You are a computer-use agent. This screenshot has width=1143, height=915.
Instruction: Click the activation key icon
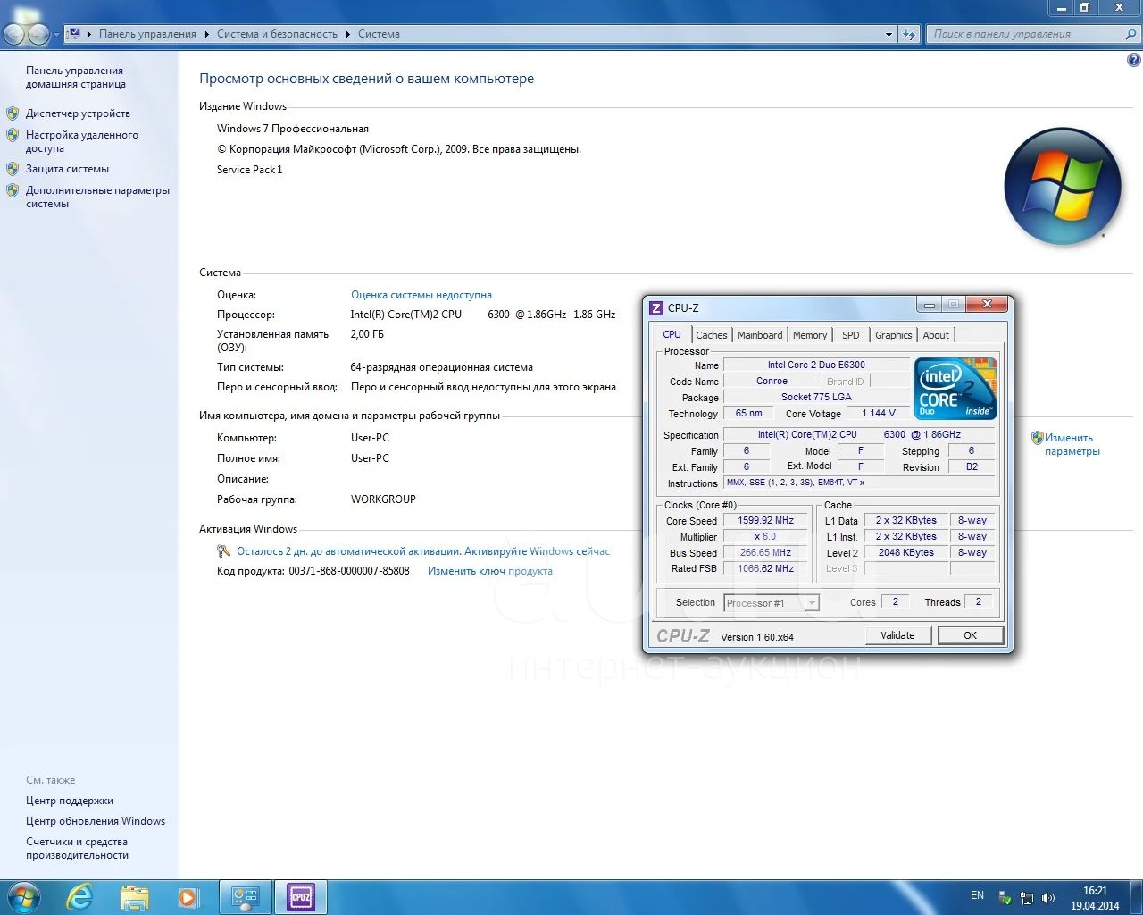(x=224, y=551)
